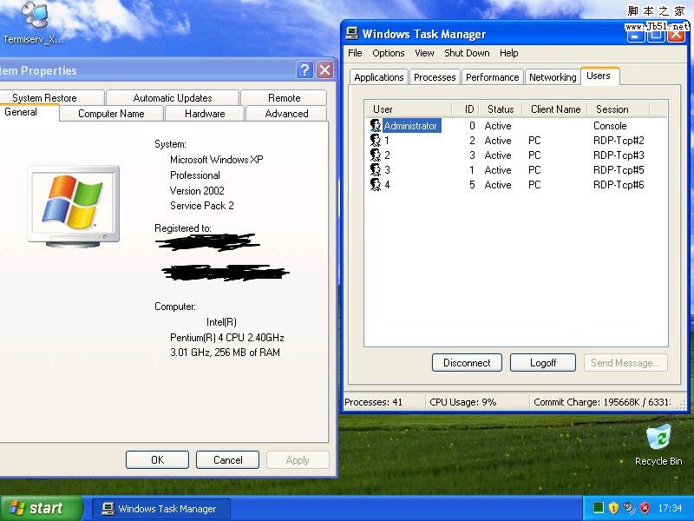This screenshot has width=694, height=521.
Task: Click the 'PC' client name for user 1
Action: point(534,141)
